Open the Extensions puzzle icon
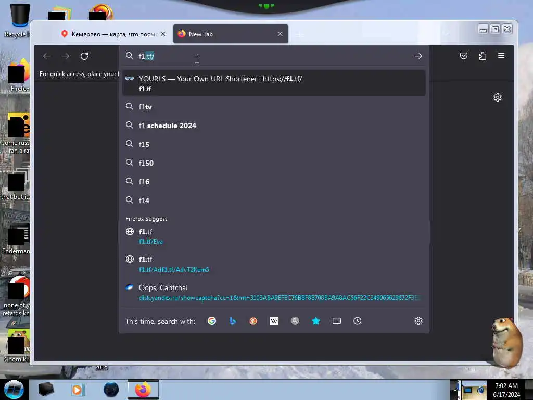The image size is (533, 400). [x=483, y=56]
